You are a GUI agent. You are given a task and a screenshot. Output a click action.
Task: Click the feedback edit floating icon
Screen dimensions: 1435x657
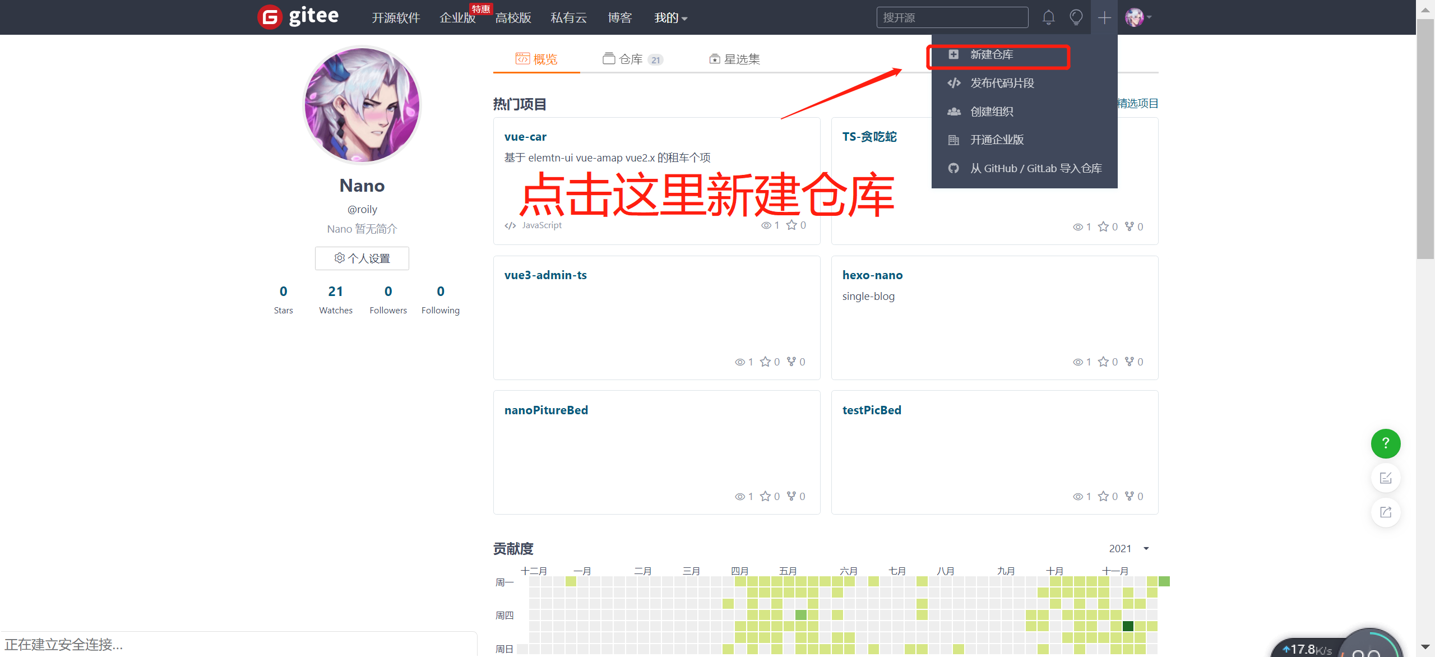click(1386, 478)
